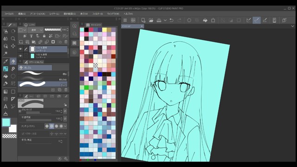Select the Auto select magic wand tool
This screenshot has width=297, height=167.
(6, 54)
